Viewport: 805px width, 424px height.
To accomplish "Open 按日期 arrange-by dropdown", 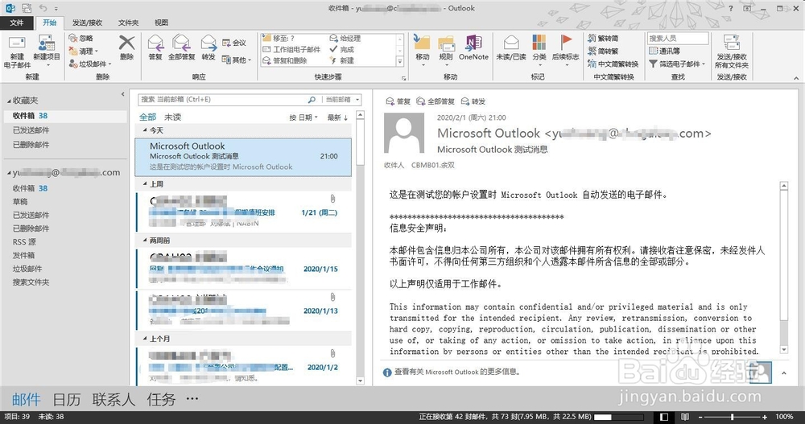I will pyautogui.click(x=303, y=117).
